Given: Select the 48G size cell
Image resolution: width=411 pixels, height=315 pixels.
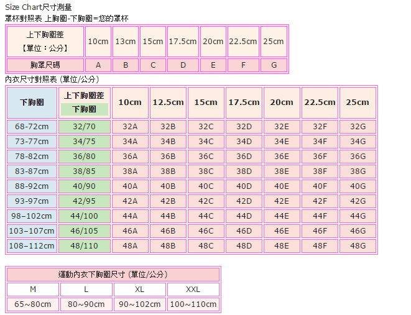Looking at the screenshot, I should [x=358, y=245].
